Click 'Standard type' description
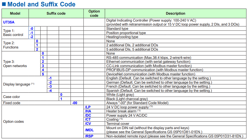The image size is (250, 139). [117, 28]
